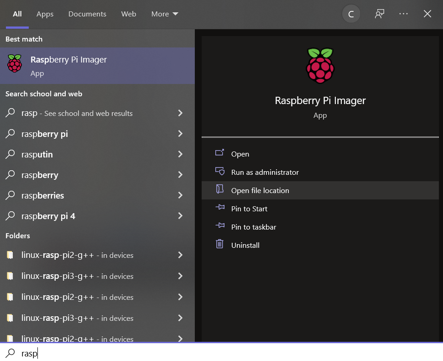Image resolution: width=443 pixels, height=361 pixels.
Task: Open the second linux-rasp-pi3-g++ folder result
Action: 97,318
